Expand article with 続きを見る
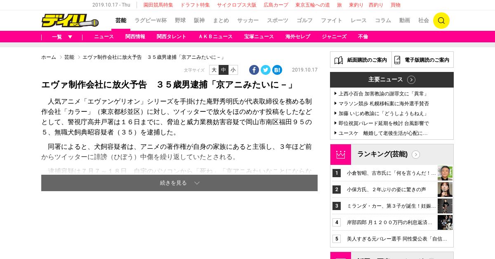495x259 pixels. 179,183
